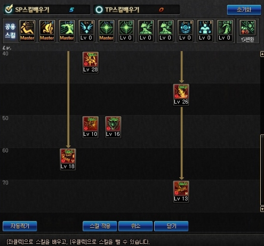
Task: Click the blue armored figure common skill
Action: tap(205, 31)
